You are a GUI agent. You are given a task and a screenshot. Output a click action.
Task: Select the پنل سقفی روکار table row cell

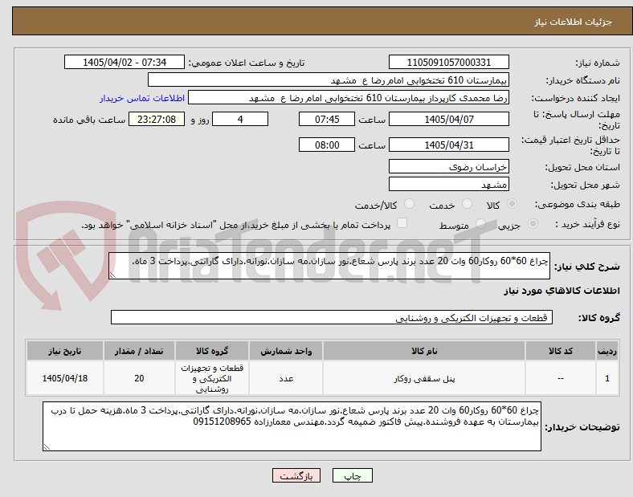point(424,378)
